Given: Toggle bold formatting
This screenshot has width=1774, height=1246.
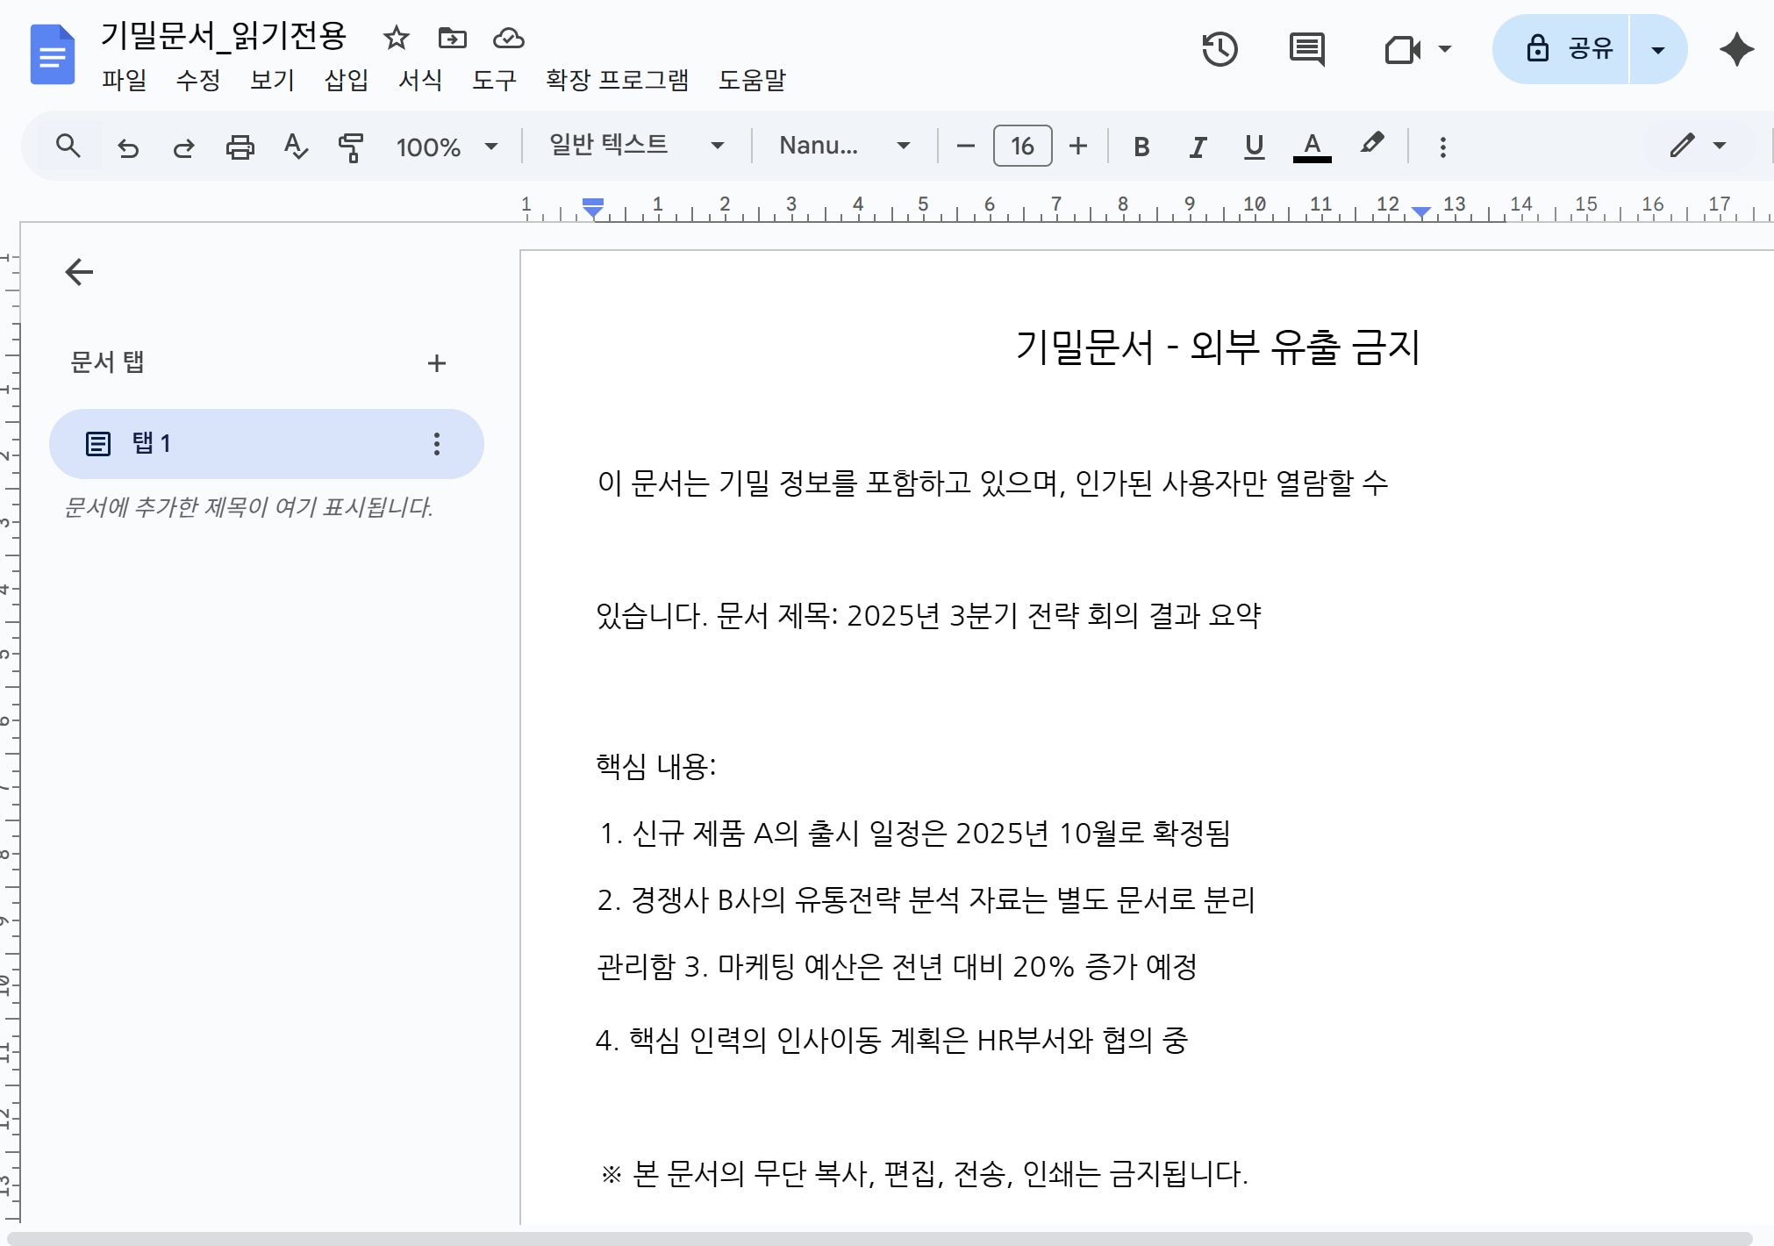Looking at the screenshot, I should click(x=1141, y=147).
